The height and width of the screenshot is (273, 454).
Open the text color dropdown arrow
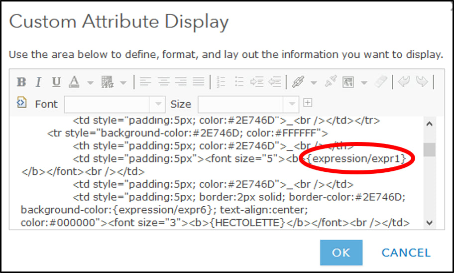90,82
